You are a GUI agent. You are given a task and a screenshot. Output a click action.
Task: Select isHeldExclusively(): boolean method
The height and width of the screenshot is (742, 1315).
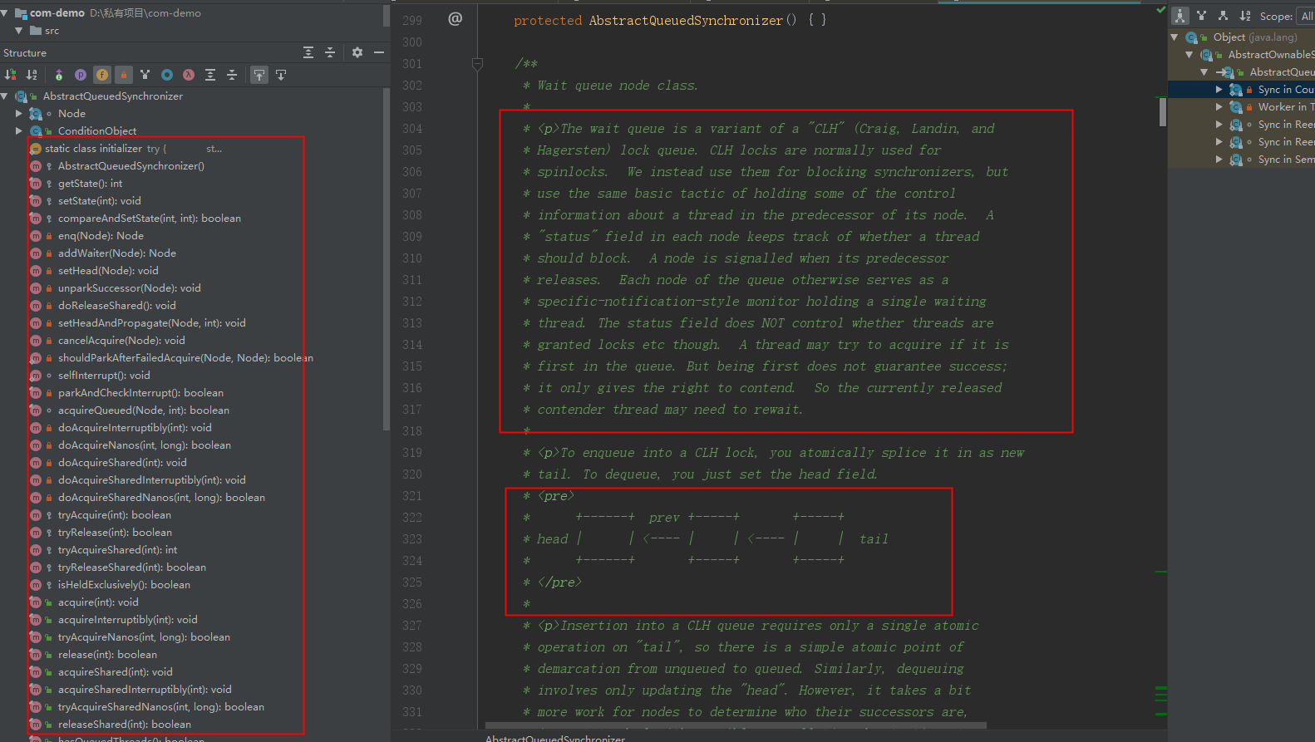tap(124, 585)
